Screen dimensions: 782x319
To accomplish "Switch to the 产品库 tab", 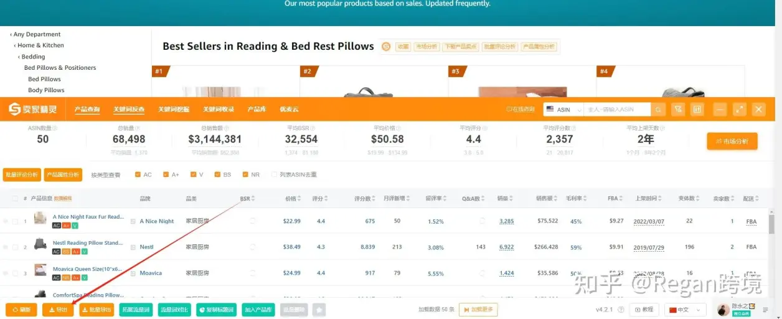I will click(257, 110).
